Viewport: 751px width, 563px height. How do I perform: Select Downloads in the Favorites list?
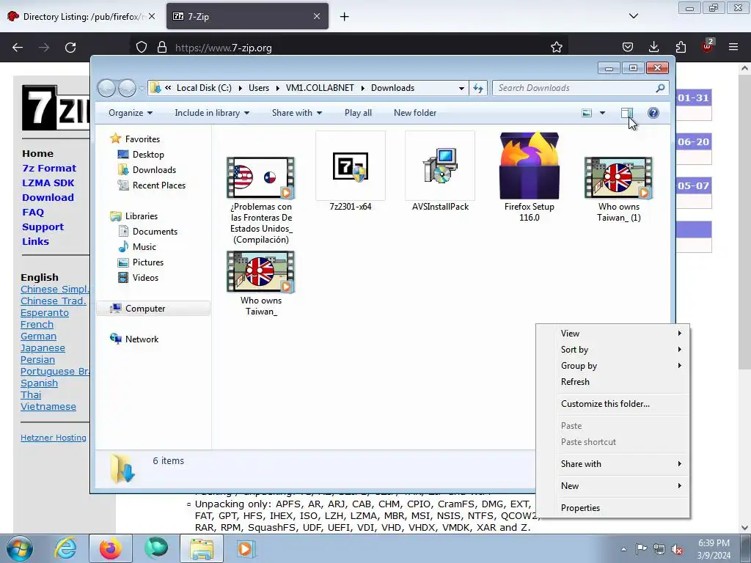coord(154,170)
